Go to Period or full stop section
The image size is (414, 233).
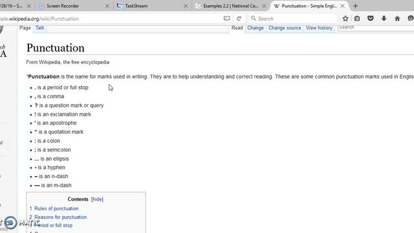(54, 225)
